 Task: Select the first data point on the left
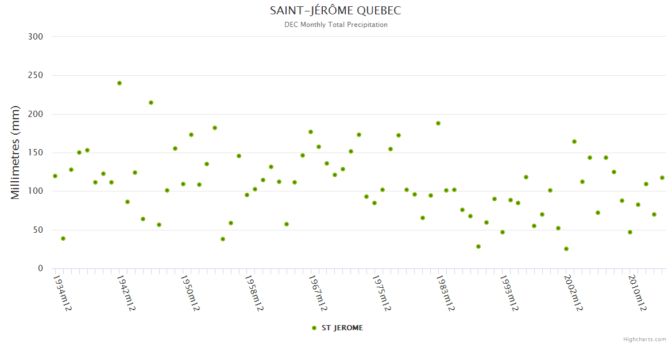coord(55,176)
